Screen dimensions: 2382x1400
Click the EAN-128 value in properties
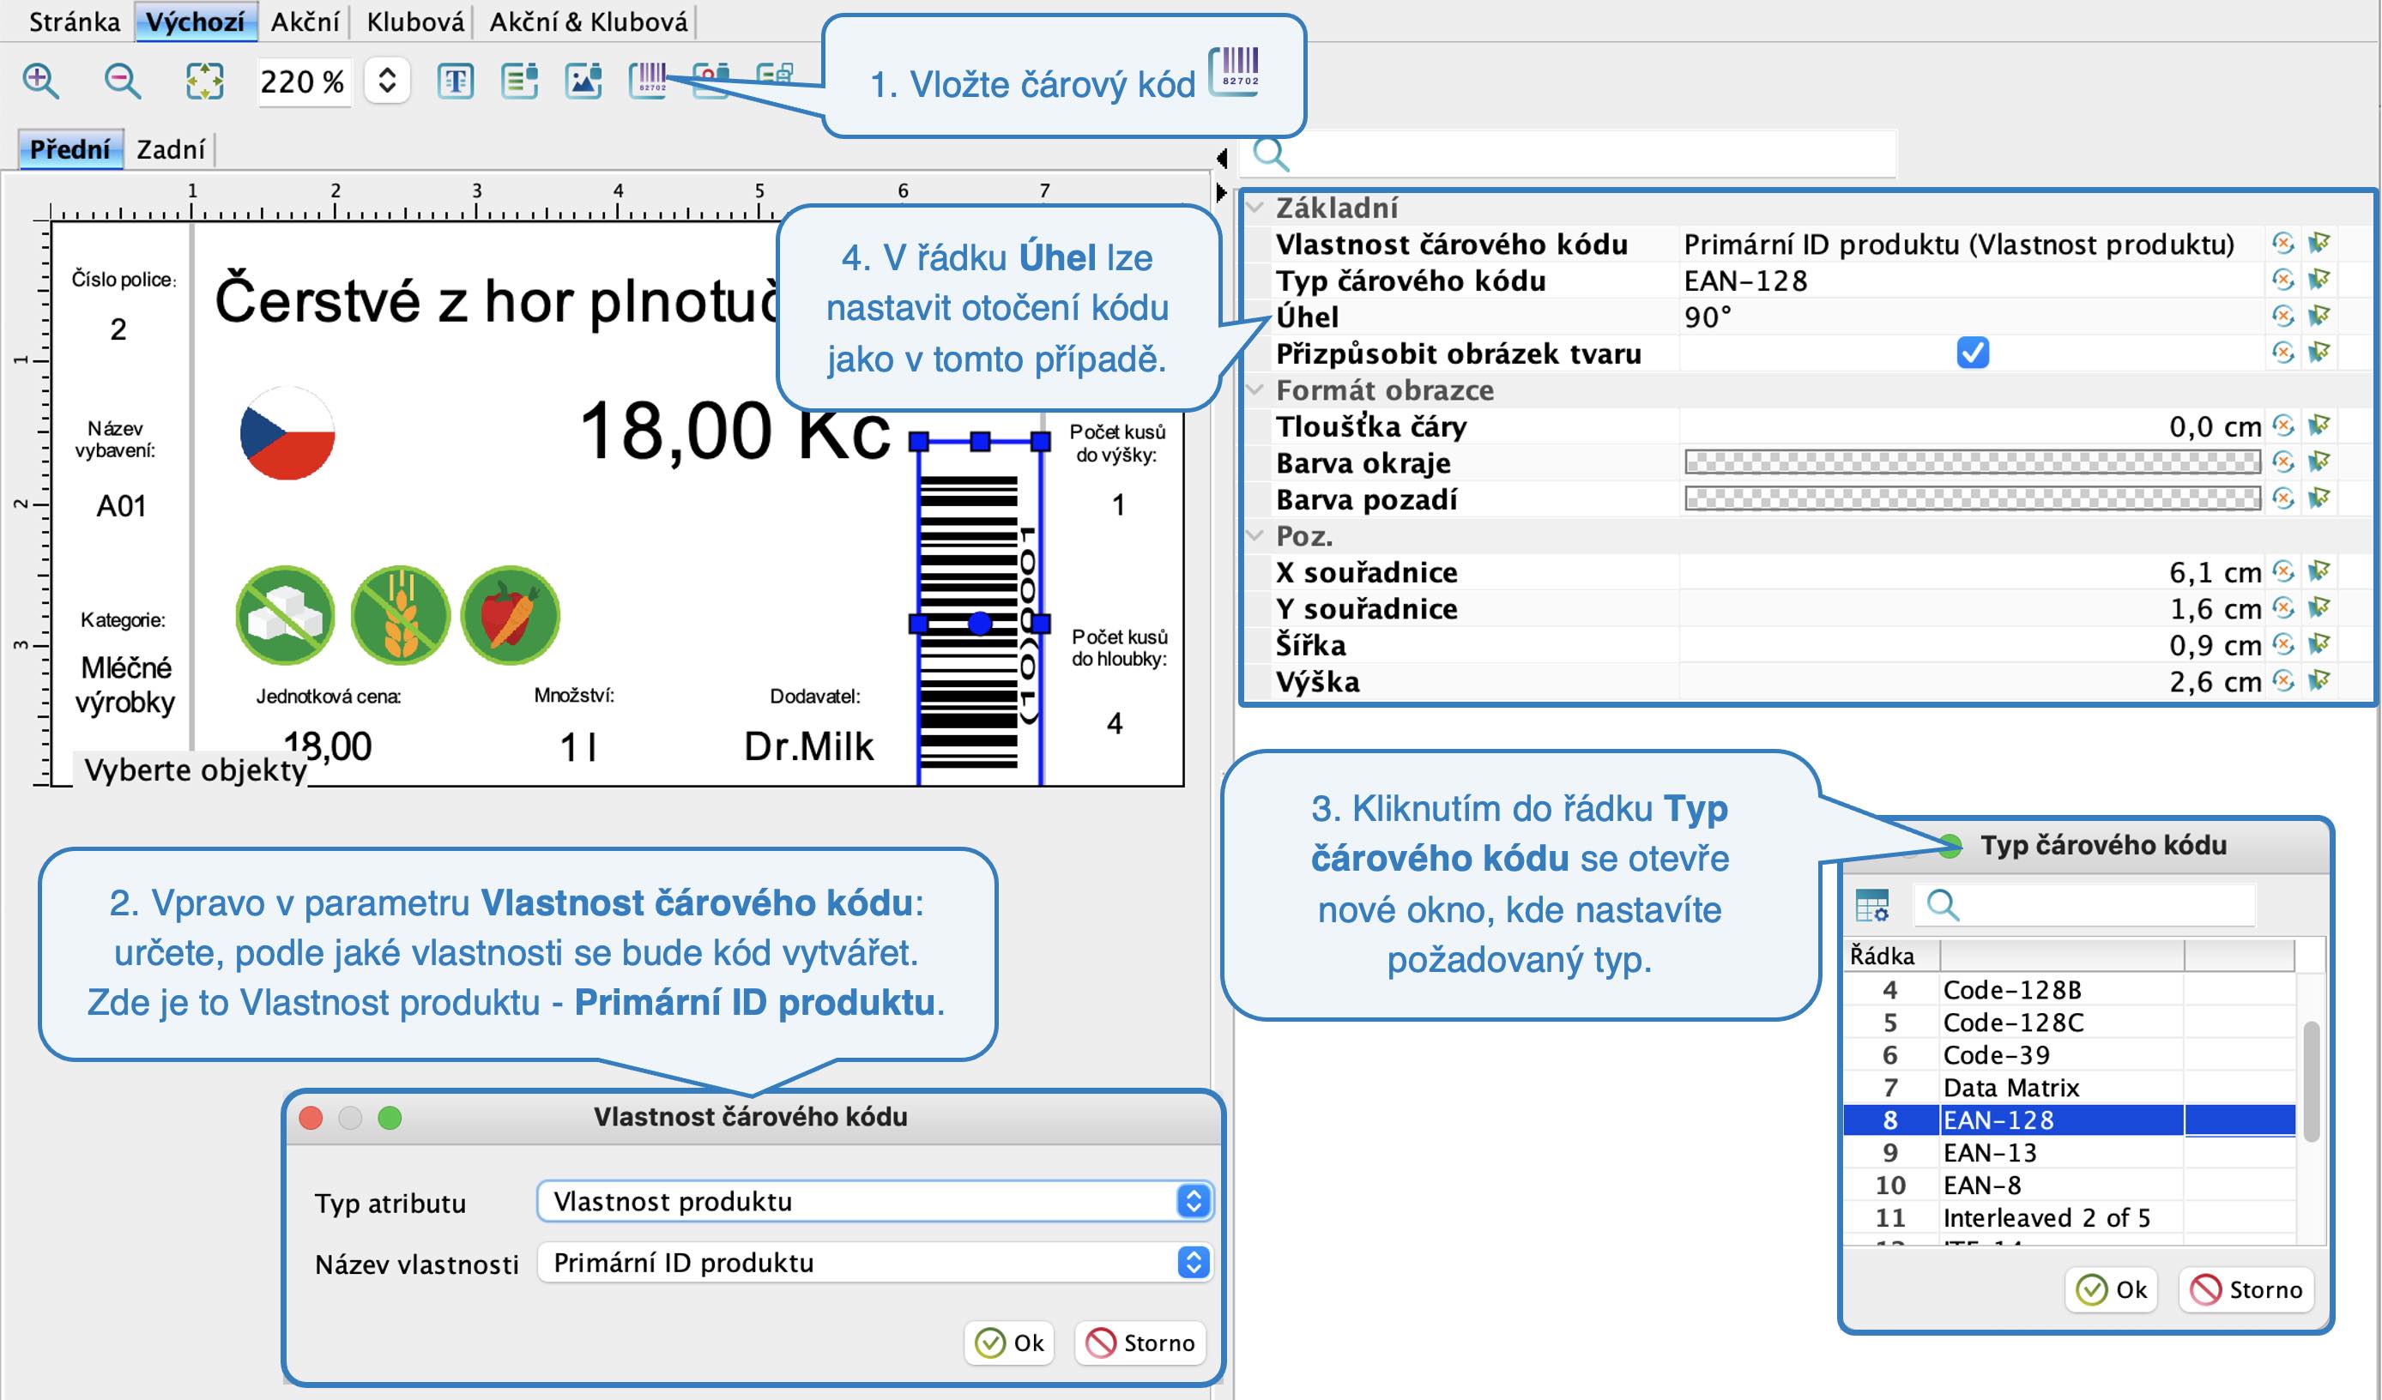click(x=1746, y=281)
